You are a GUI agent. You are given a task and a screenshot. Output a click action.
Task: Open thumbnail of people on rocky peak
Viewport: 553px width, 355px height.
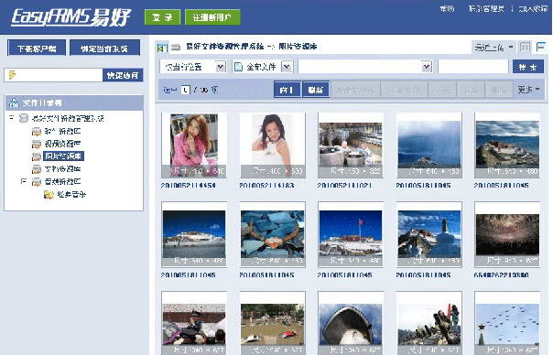pyautogui.click(x=428, y=323)
